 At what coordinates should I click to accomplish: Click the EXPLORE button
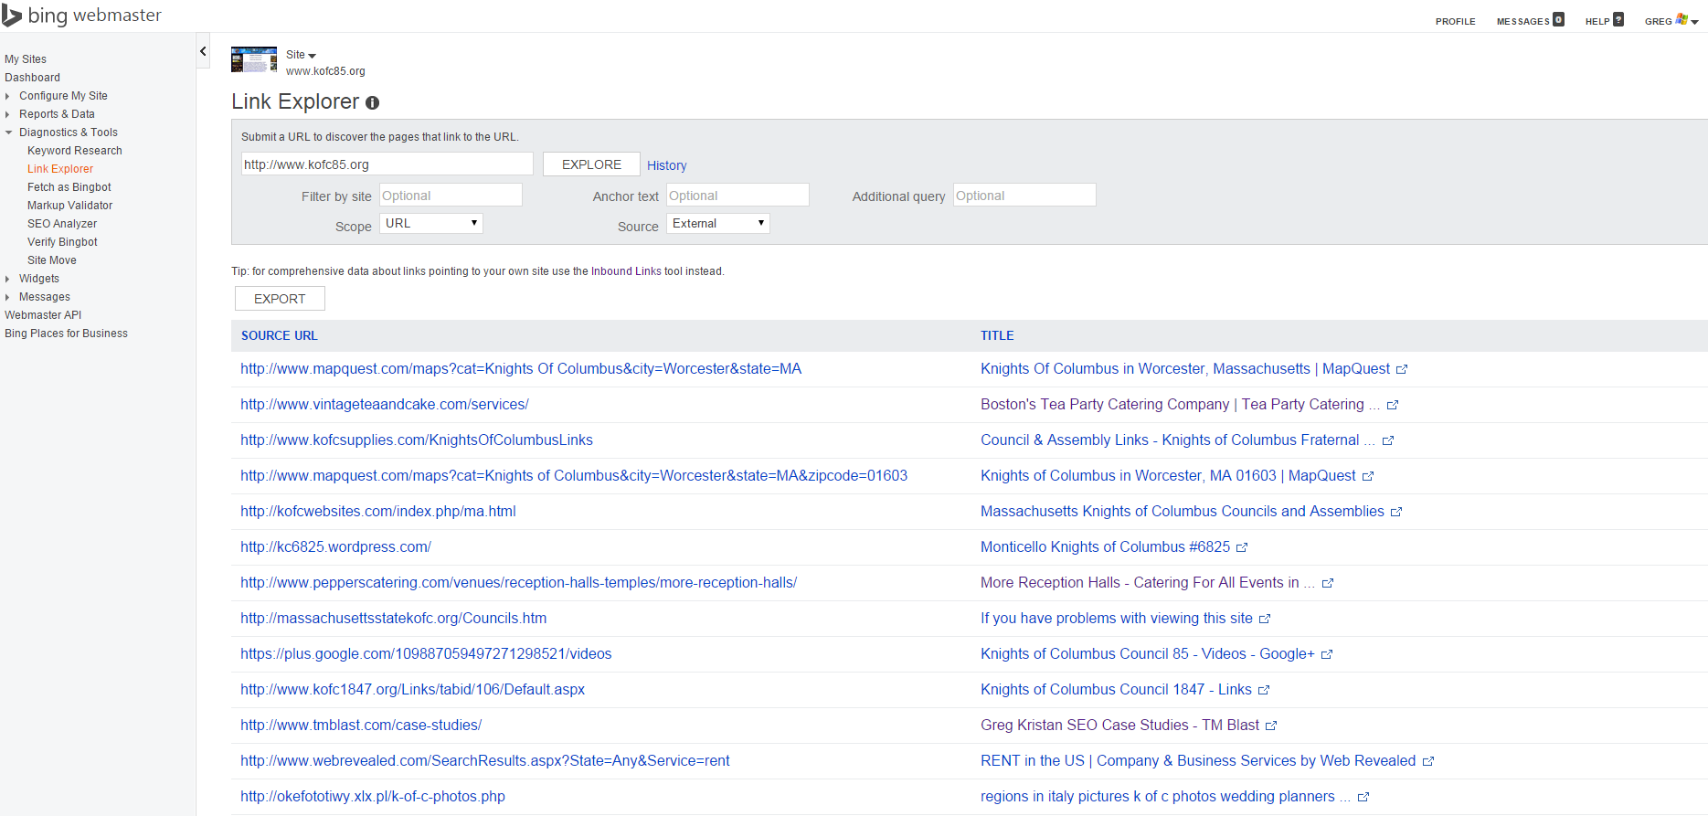[591, 164]
